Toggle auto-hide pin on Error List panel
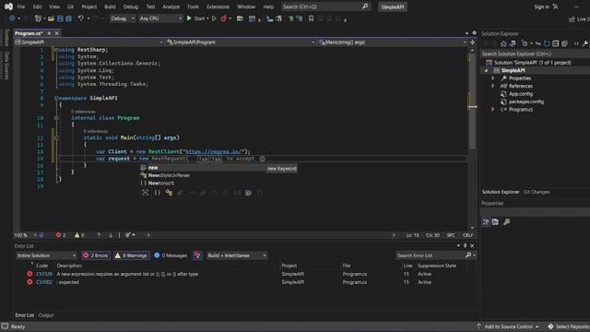The image size is (590, 332). click(x=465, y=246)
